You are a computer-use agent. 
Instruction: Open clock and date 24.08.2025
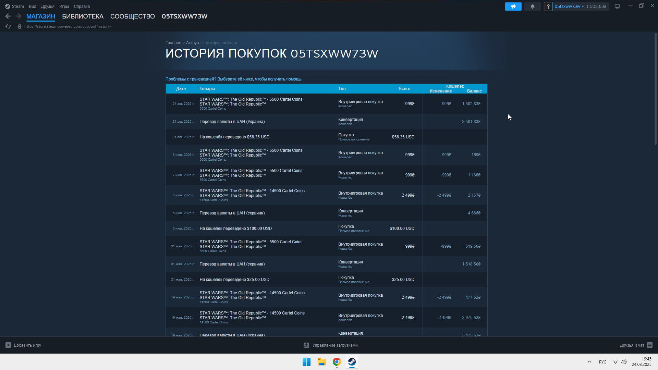pos(642,362)
